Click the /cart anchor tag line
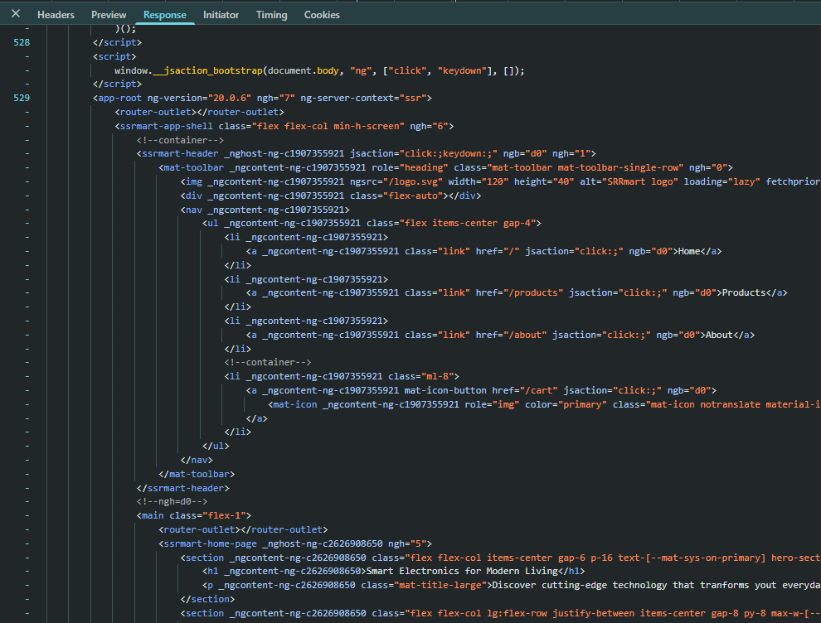Screen dimensions: 821x623 pos(481,390)
